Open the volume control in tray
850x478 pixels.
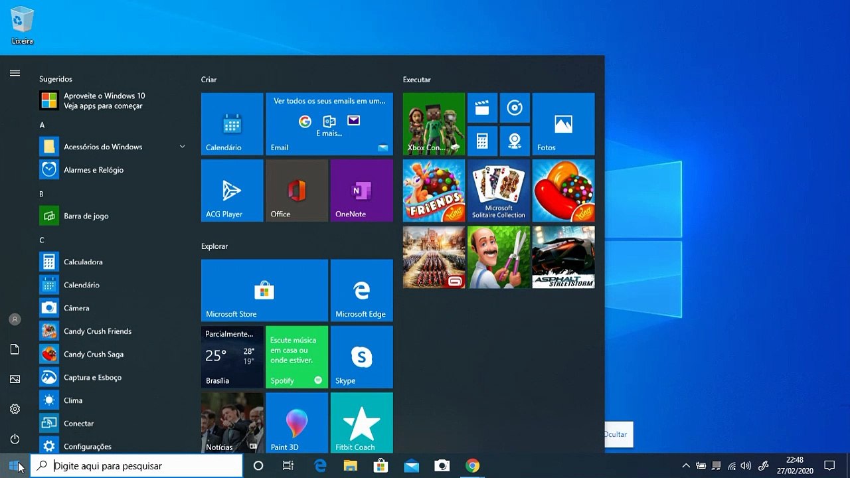pos(746,466)
